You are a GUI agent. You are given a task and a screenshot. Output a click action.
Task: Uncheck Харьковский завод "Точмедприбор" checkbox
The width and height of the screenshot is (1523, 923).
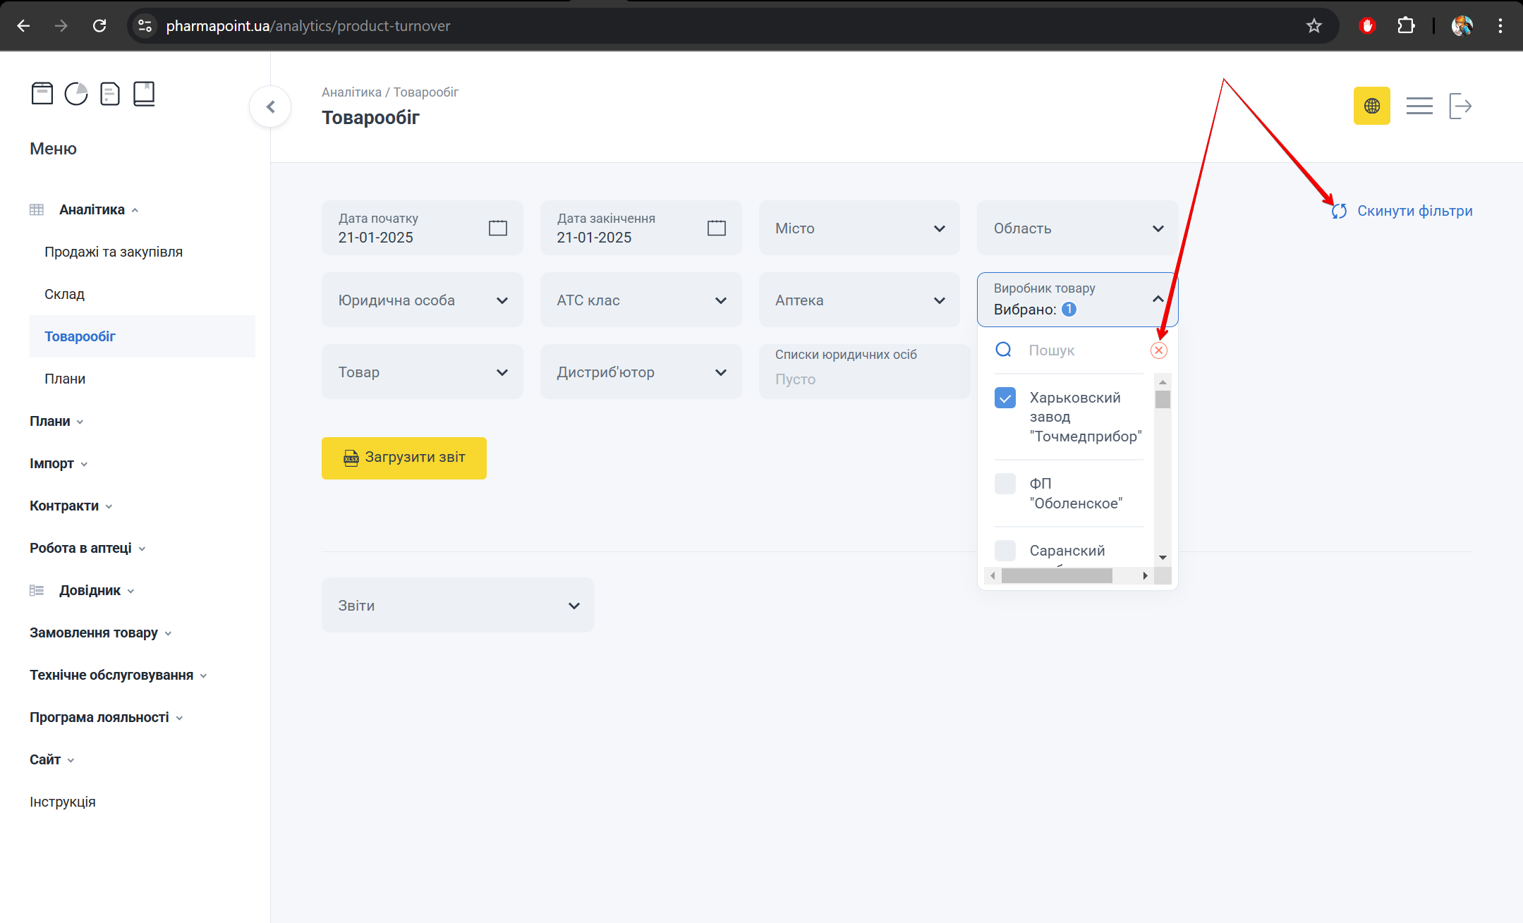point(1005,398)
